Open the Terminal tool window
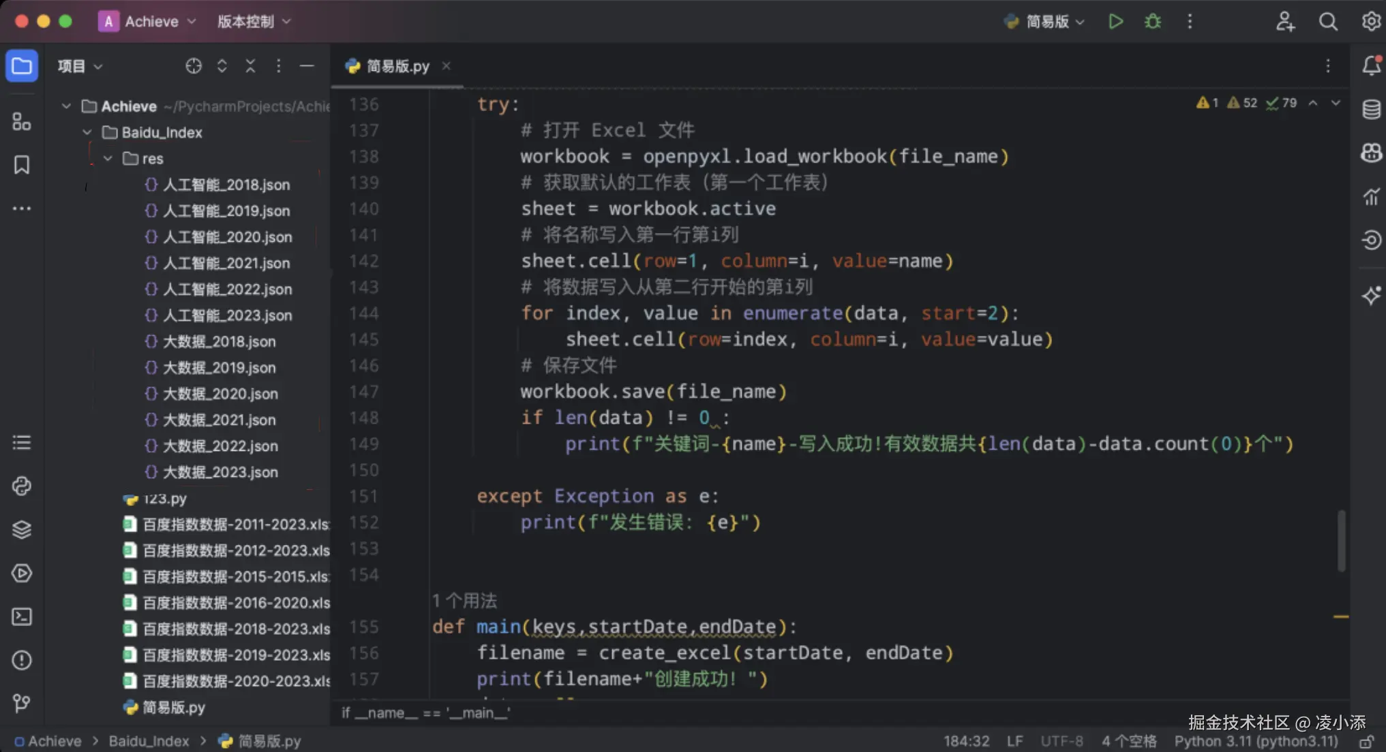This screenshot has width=1386, height=752. [22, 616]
